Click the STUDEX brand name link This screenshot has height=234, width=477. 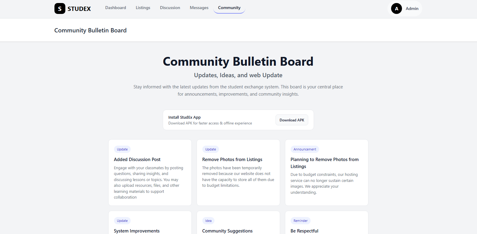[x=79, y=9]
